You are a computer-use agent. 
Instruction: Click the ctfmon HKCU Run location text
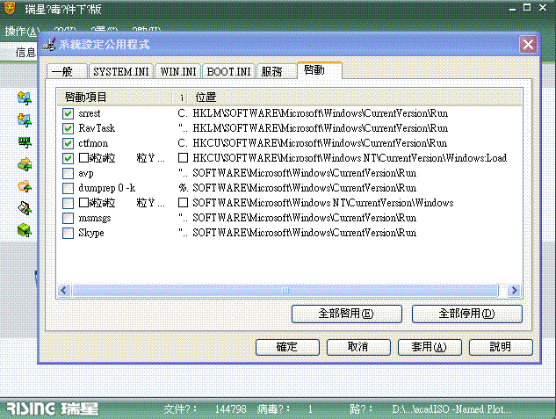320,143
